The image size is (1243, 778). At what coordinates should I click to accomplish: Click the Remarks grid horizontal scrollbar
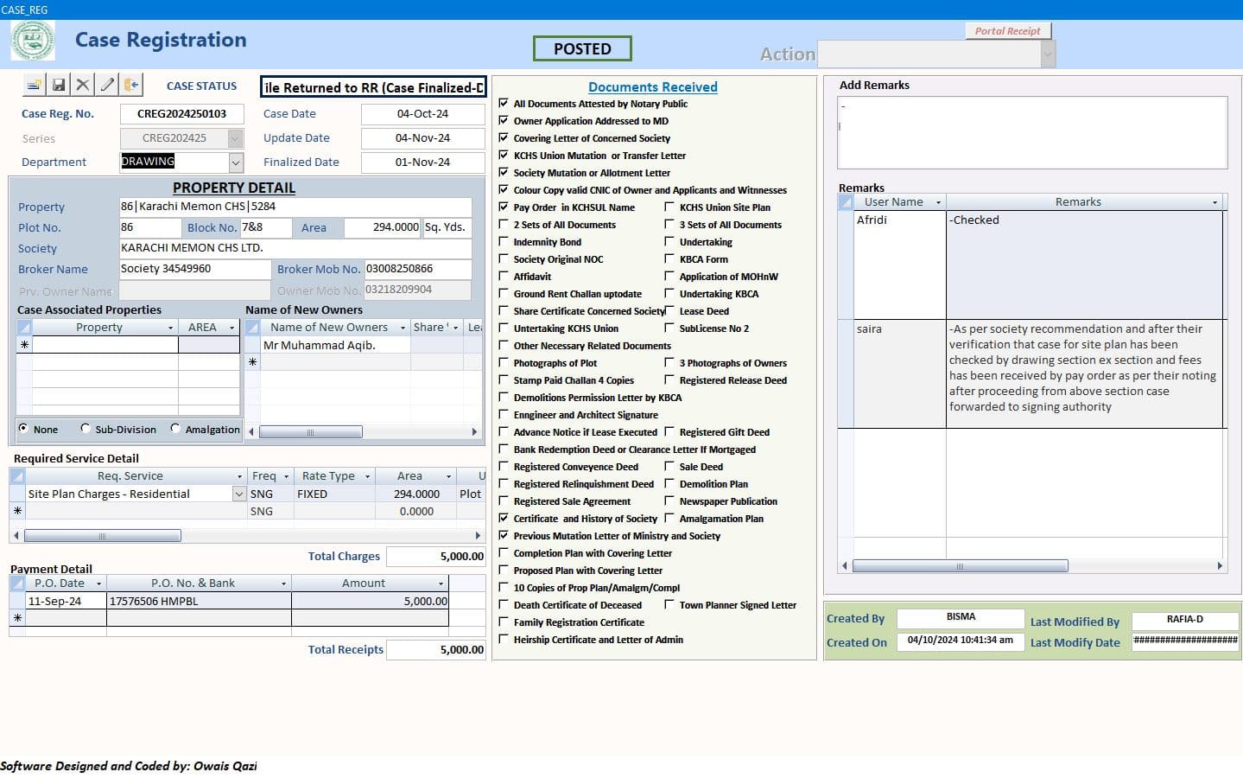959,566
